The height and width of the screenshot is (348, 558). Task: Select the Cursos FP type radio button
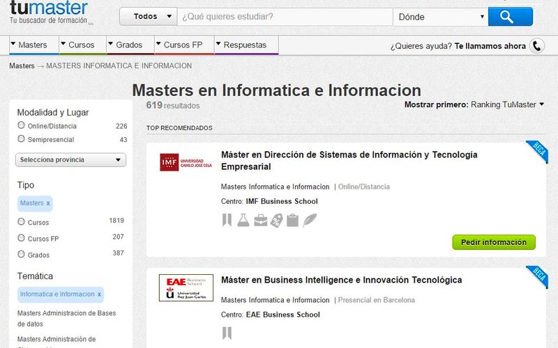tap(22, 238)
